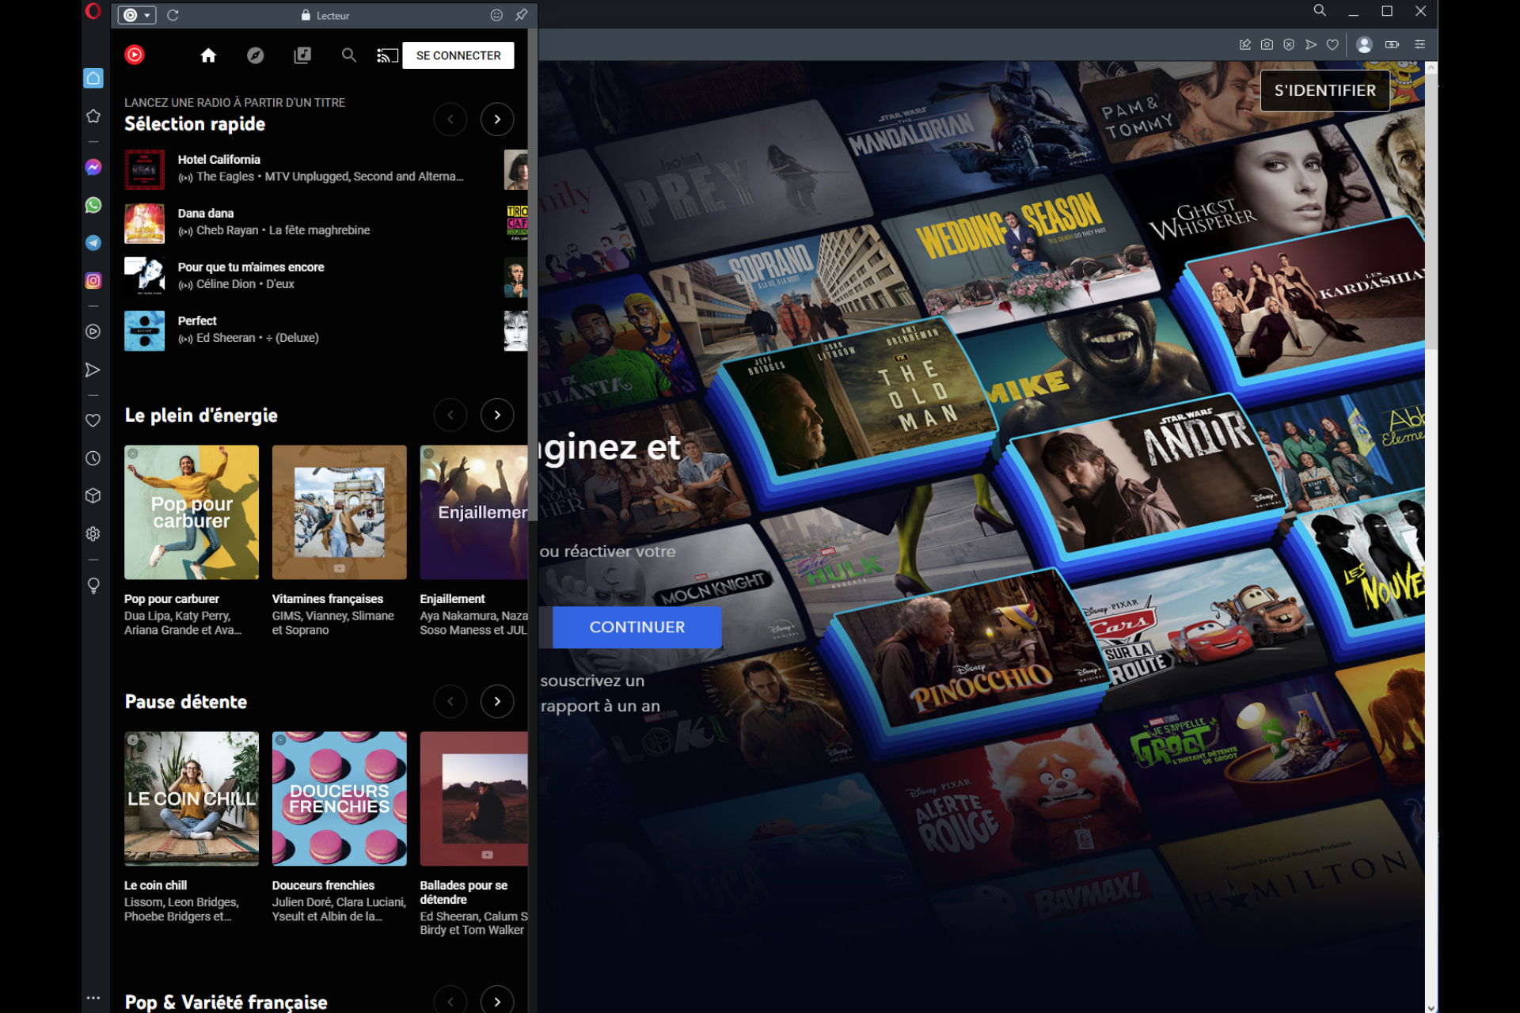The image size is (1520, 1013).
Task: Click the SE CONNECTER button
Action: tap(458, 55)
